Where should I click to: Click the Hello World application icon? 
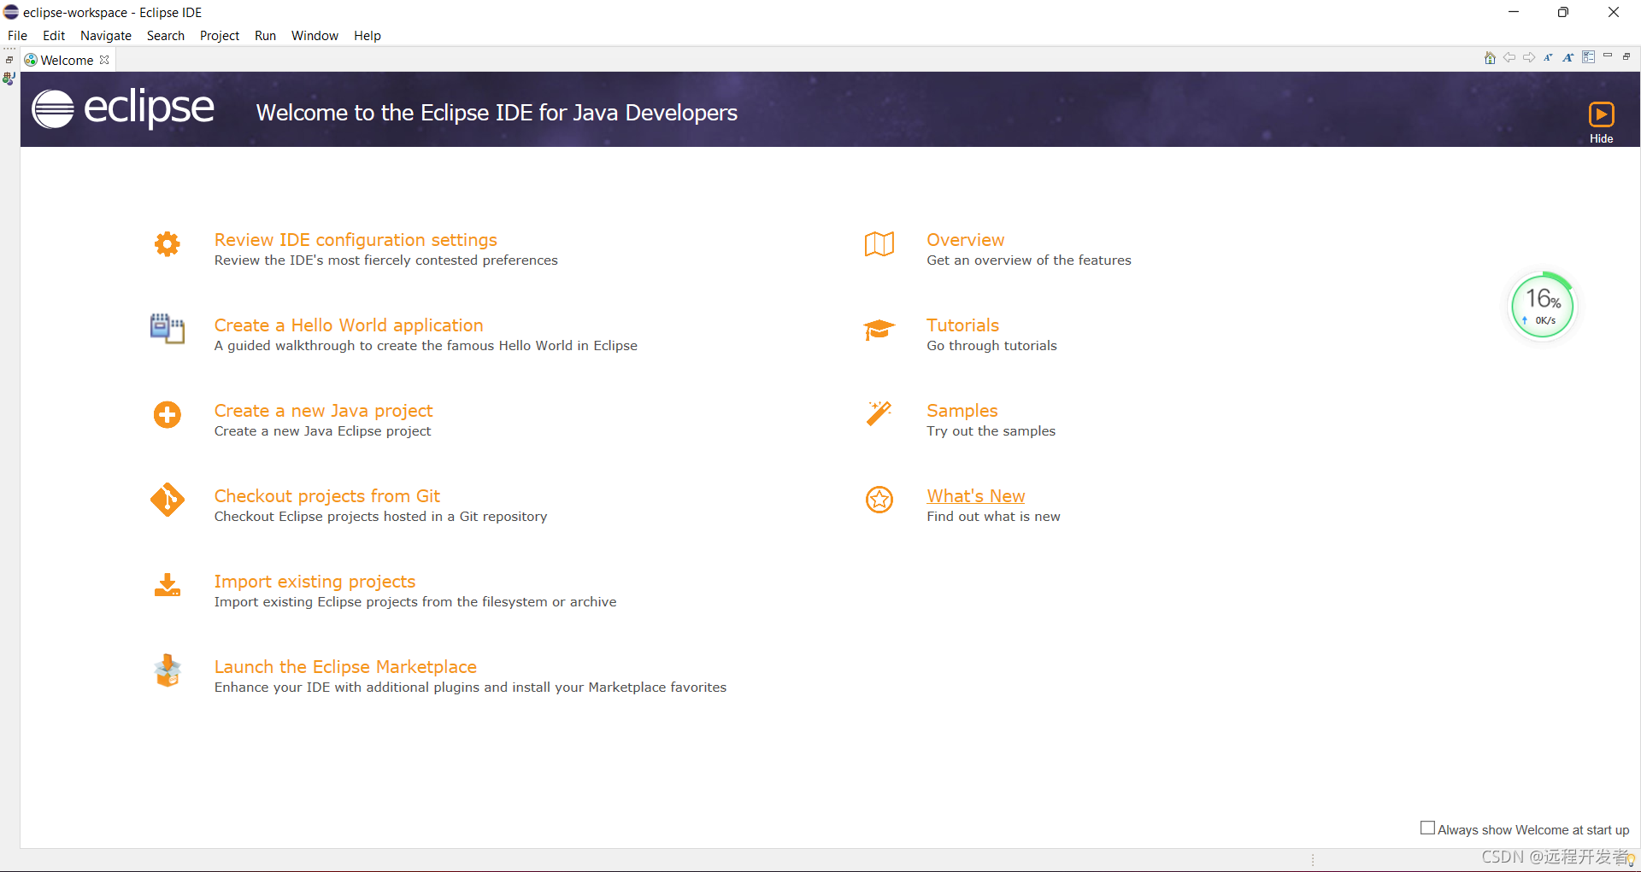tap(168, 329)
